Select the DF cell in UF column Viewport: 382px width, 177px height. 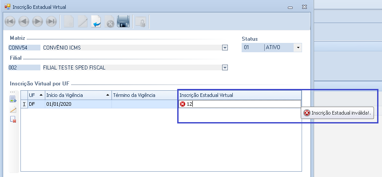click(x=36, y=104)
